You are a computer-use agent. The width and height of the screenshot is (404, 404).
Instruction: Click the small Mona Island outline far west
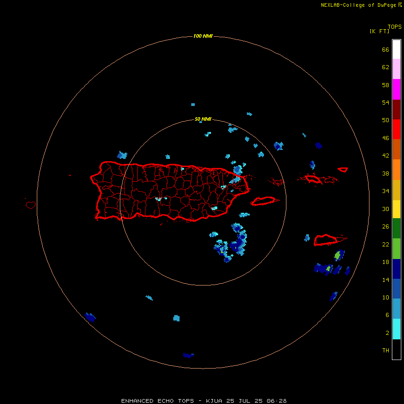click(31, 205)
